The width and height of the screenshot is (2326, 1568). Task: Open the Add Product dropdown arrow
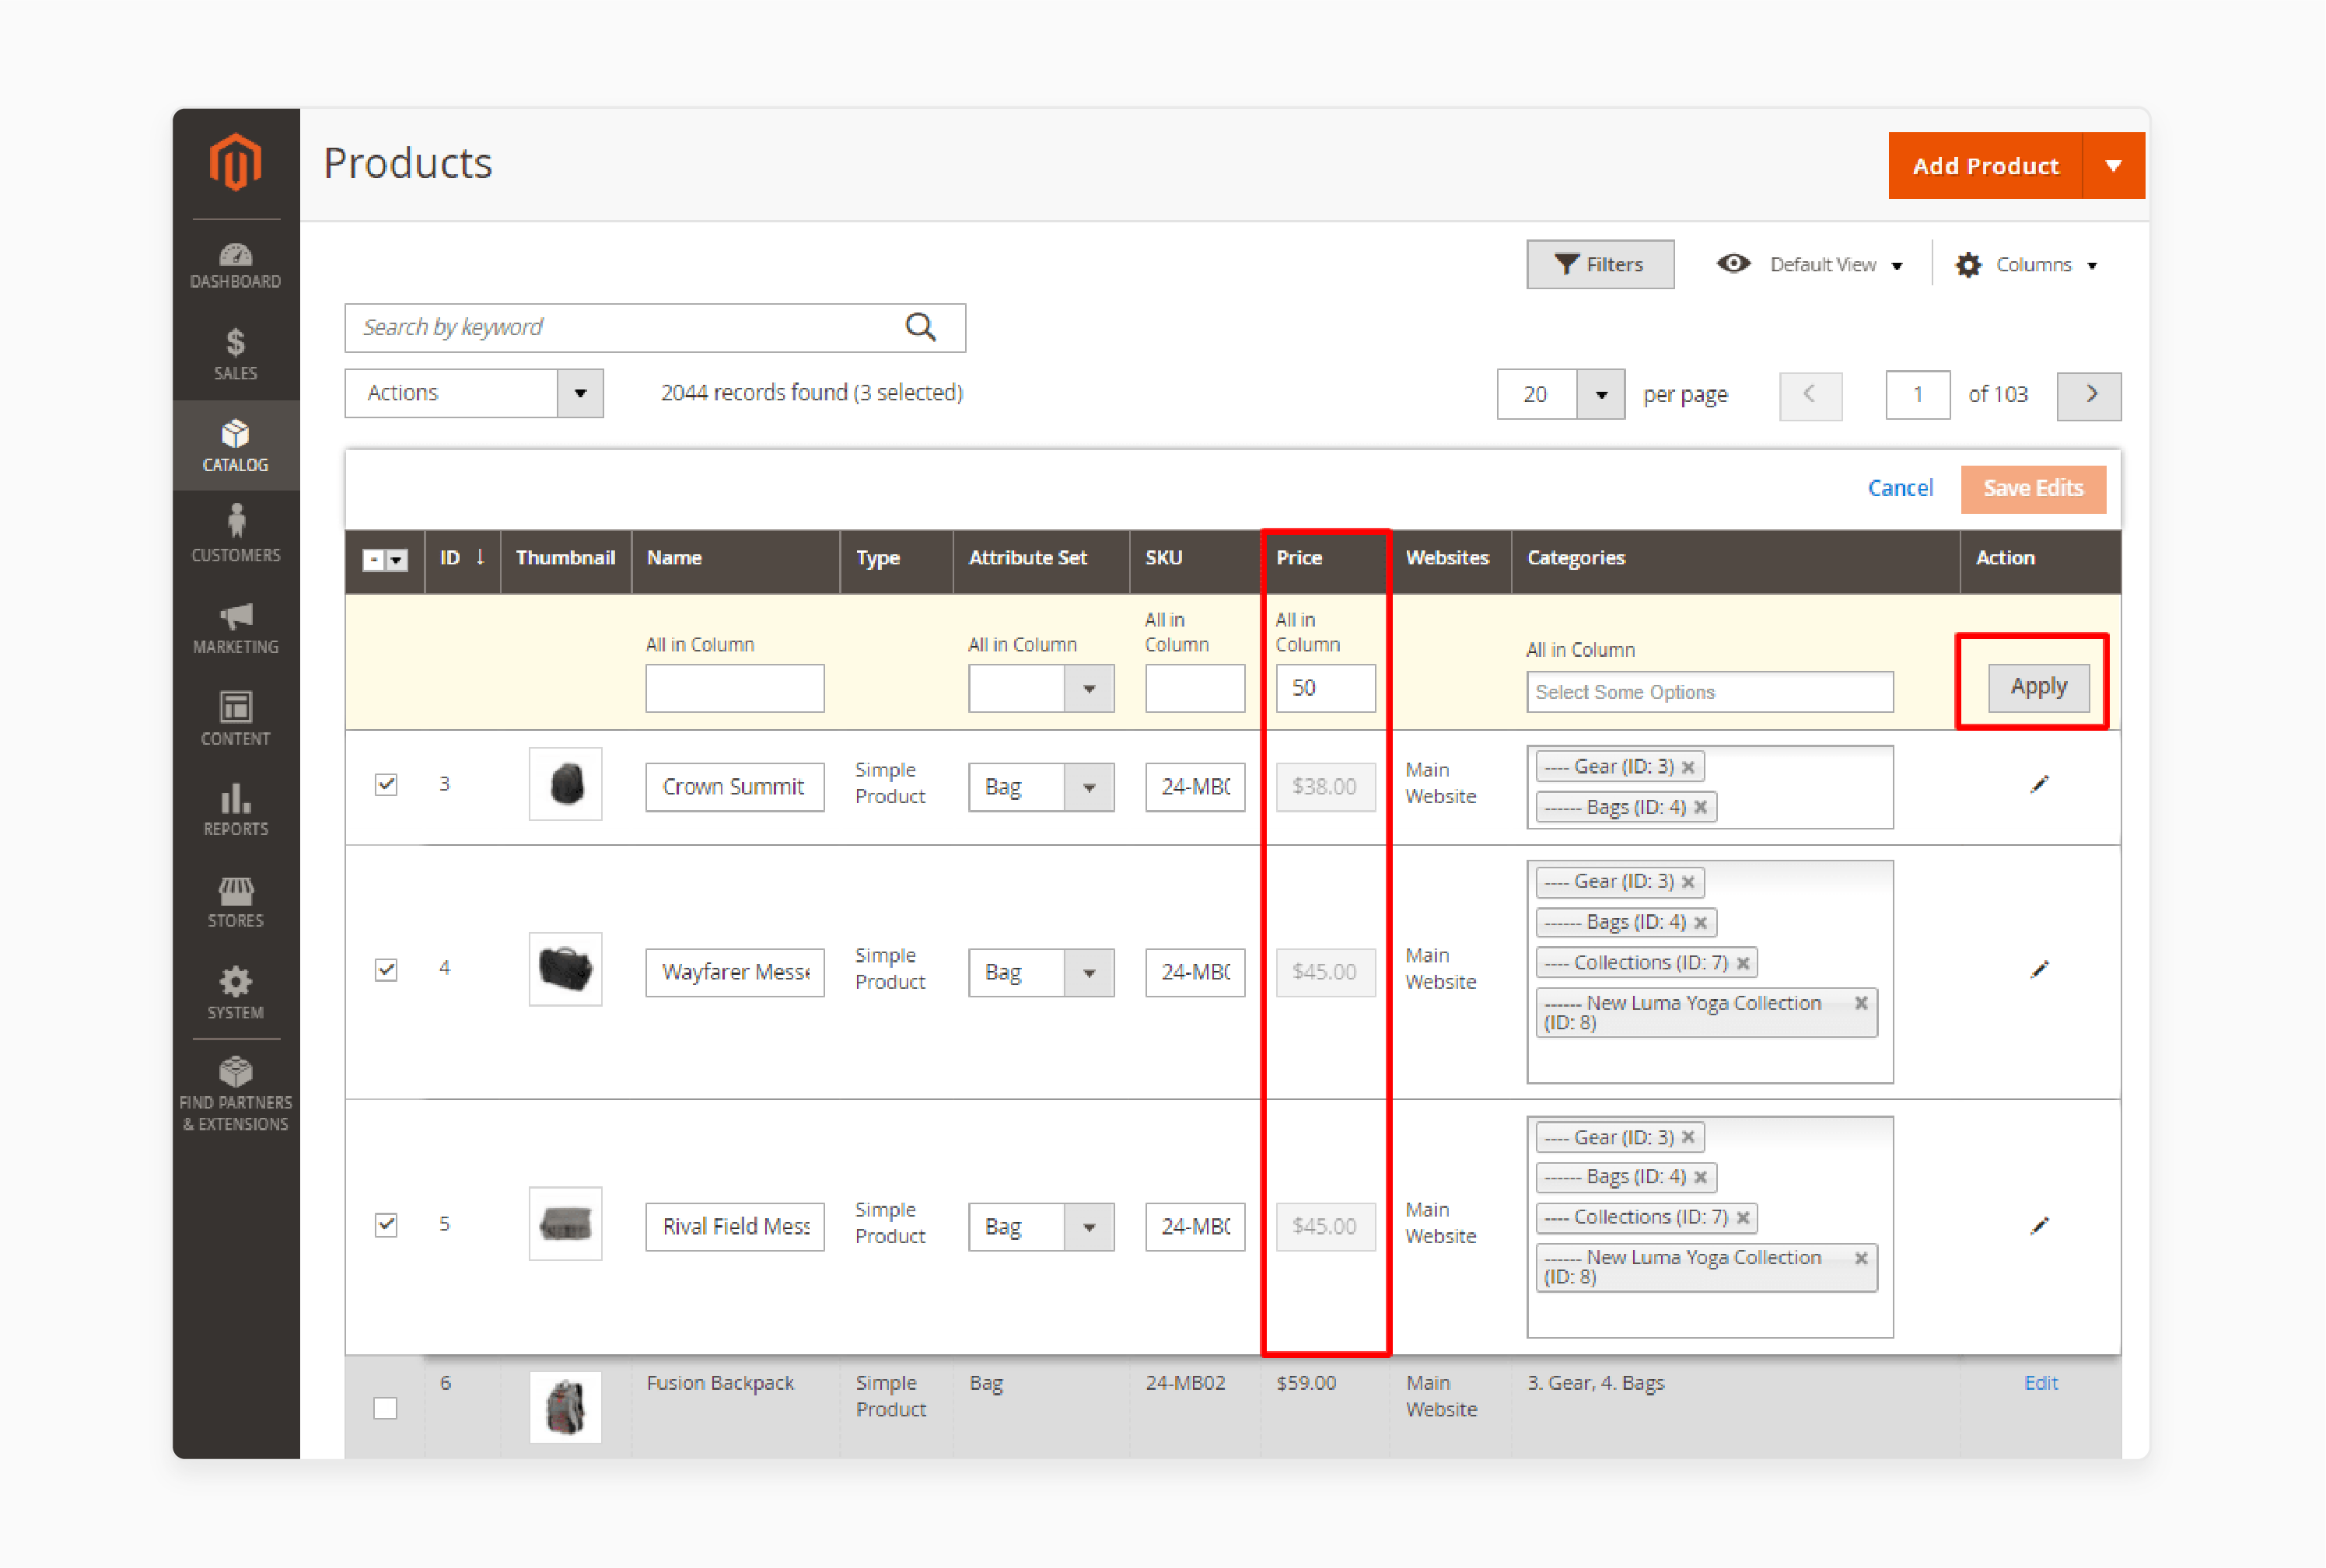(2113, 166)
